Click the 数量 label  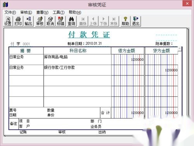point(50,110)
